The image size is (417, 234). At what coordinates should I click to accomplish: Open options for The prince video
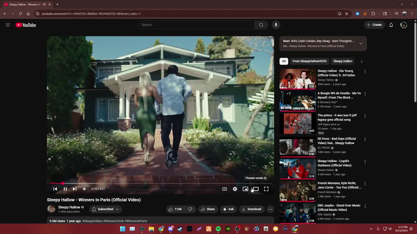coord(365,116)
